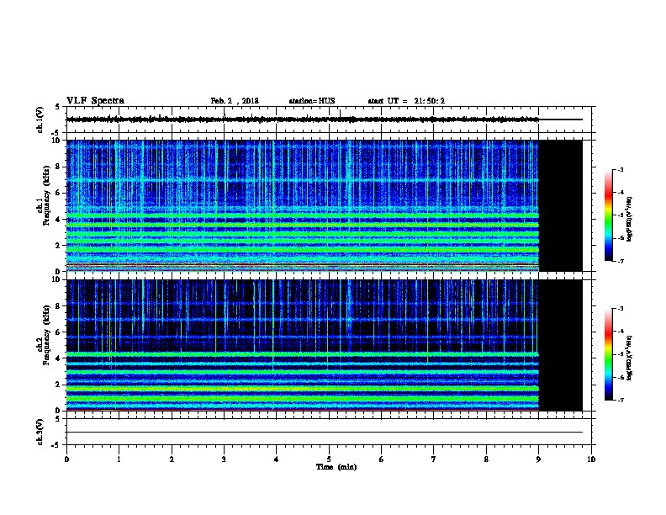Click time axis tick label "5"
Image resolution: width=666 pixels, height=515 pixels.
pos(329,459)
